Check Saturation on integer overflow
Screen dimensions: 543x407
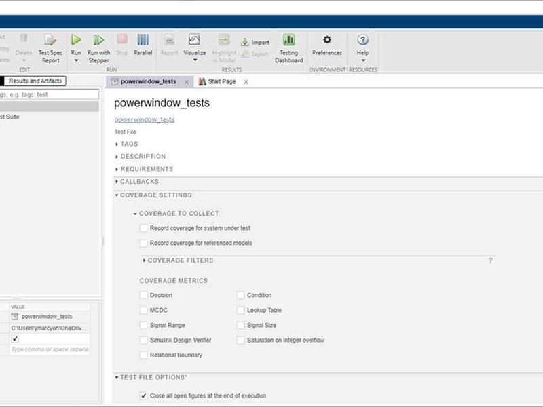coord(241,341)
